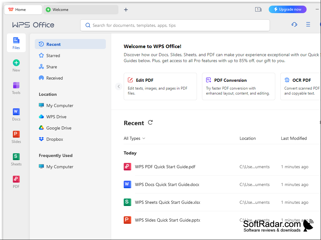The image size is (321, 240).
Task: Click the Location column header
Action: [247, 138]
